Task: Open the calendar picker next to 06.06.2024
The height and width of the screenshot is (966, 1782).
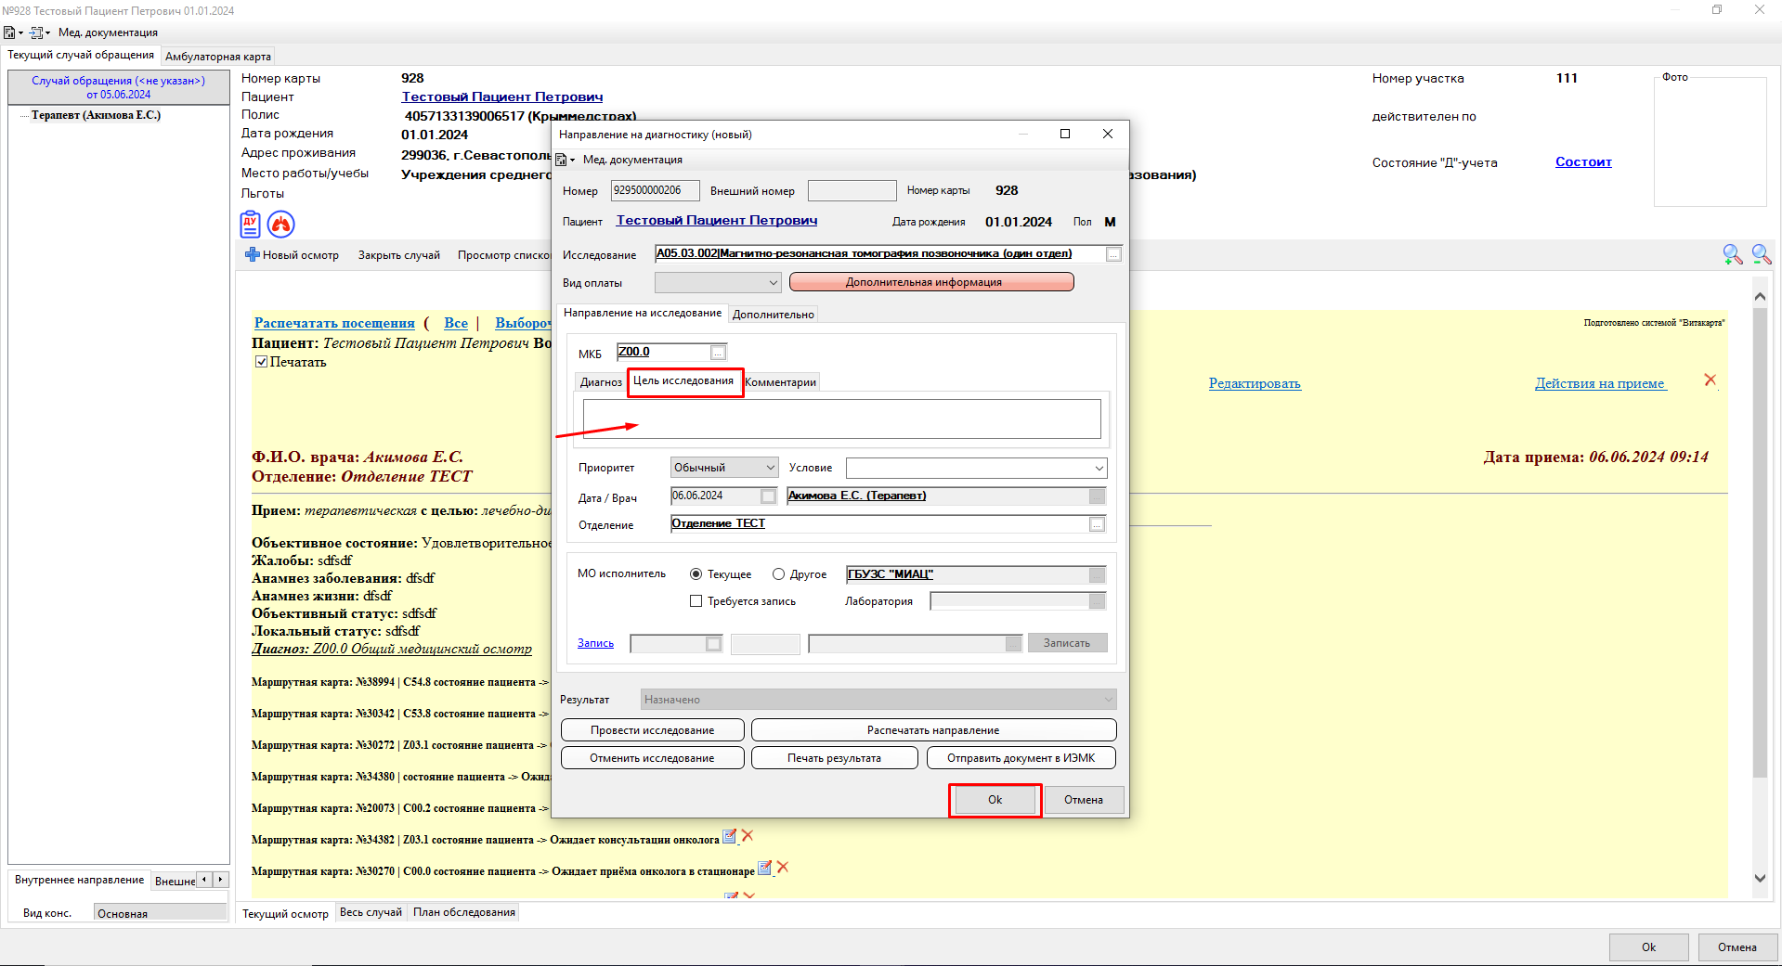Action: [x=768, y=496]
